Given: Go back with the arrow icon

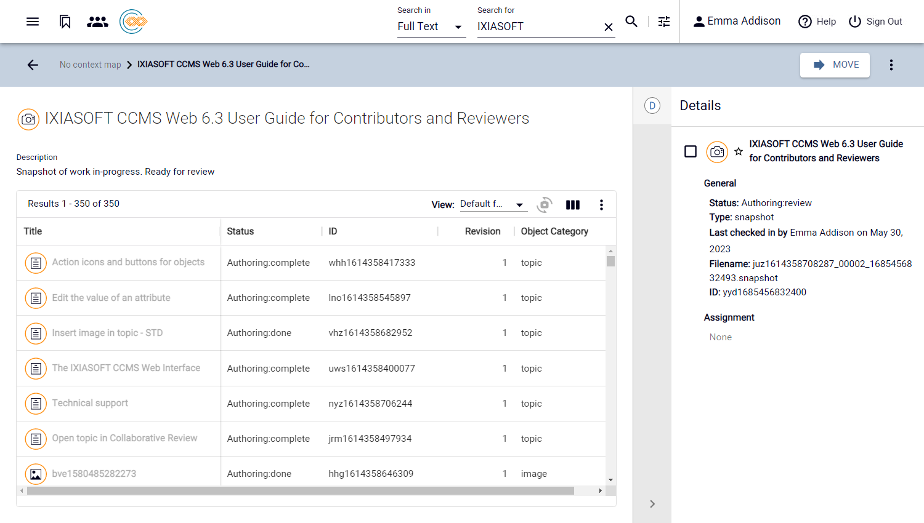Looking at the screenshot, I should (x=33, y=65).
